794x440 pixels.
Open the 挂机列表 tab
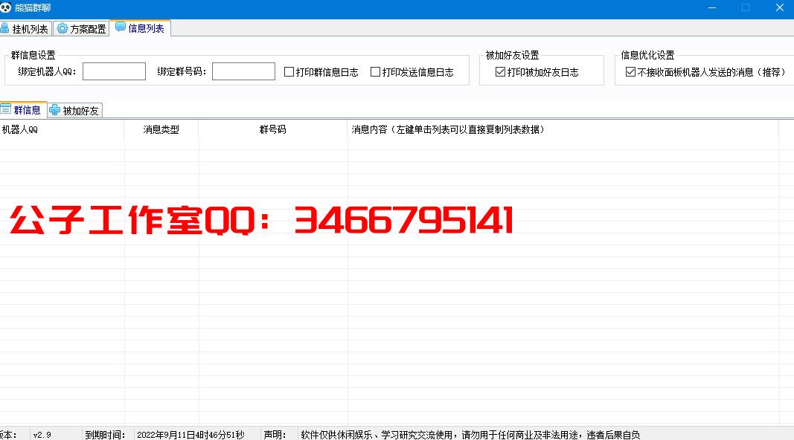click(25, 29)
